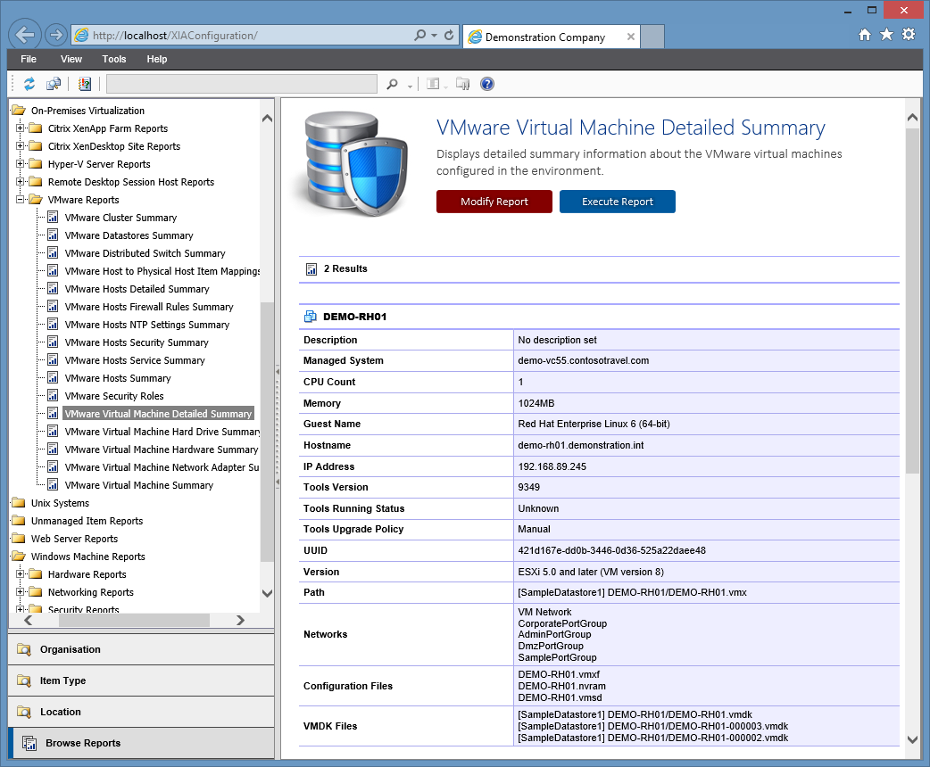Open the Tools menu
Image resolution: width=930 pixels, height=767 pixels.
(x=113, y=59)
